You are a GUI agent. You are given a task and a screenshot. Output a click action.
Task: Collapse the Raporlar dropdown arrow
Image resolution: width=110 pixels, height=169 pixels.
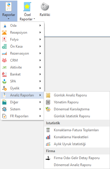8,19
